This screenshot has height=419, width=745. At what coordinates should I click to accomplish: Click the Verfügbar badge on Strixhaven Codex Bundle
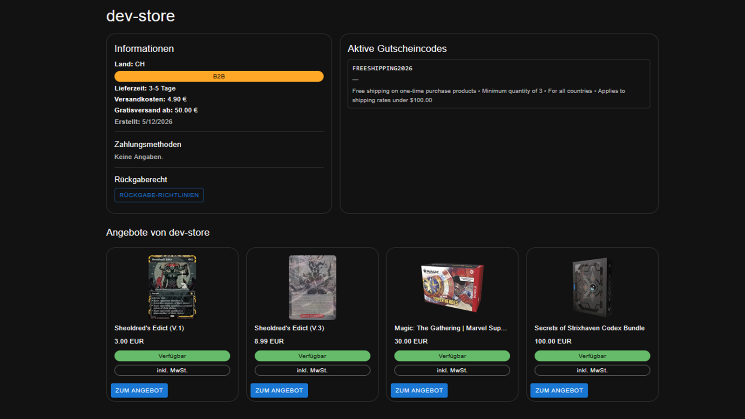pyautogui.click(x=592, y=356)
